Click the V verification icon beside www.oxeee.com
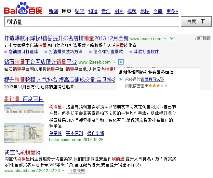 [x=172, y=38]
